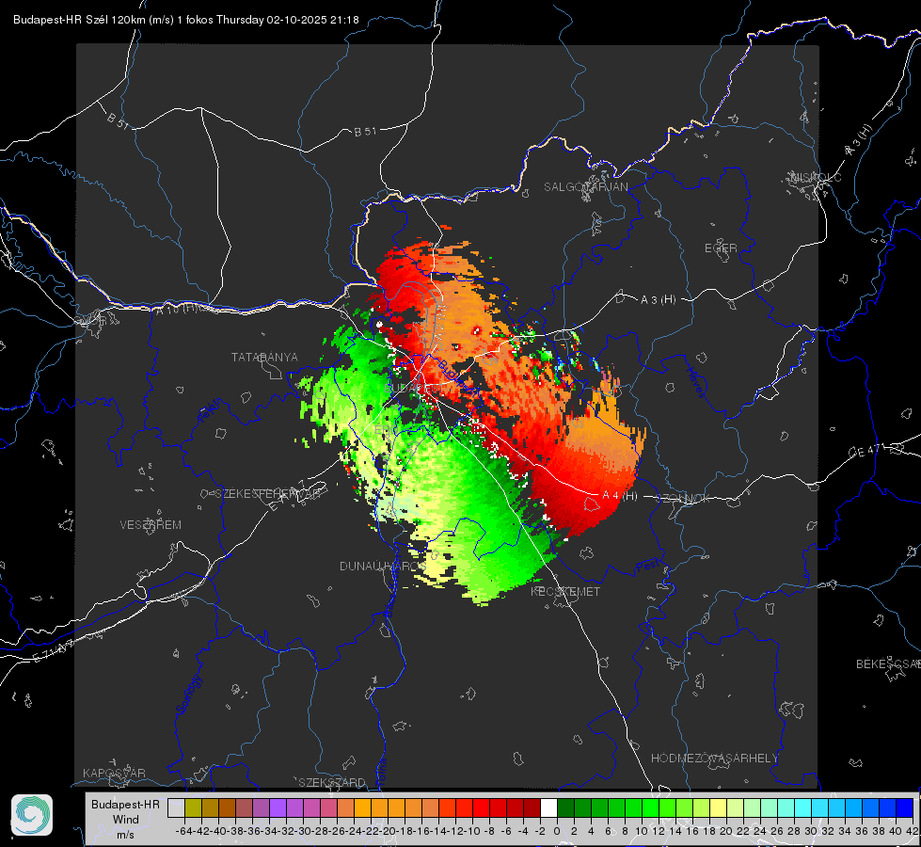This screenshot has height=847, width=921.
Task: Click the -64 value on the legend scale
Action: [183, 831]
